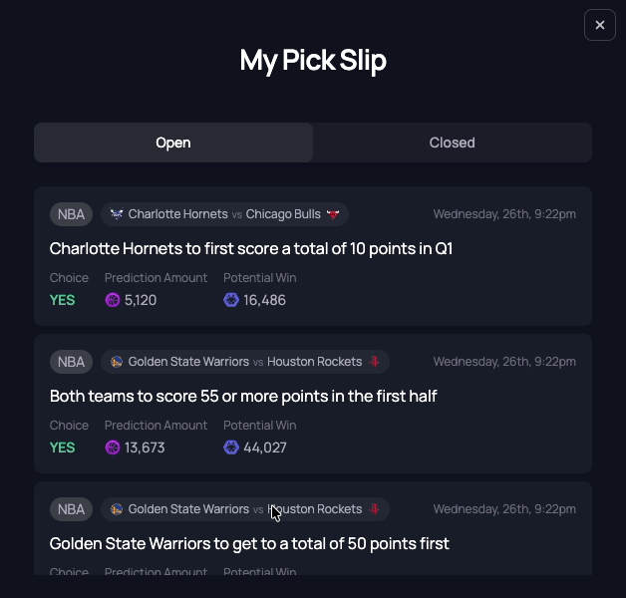Click purple coin icon beside 5,120
This screenshot has height=598, width=626.
pyautogui.click(x=113, y=300)
